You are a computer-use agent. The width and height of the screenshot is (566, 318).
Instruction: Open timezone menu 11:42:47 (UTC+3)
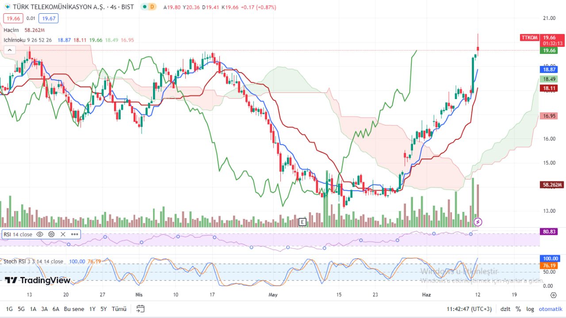tap(469, 309)
